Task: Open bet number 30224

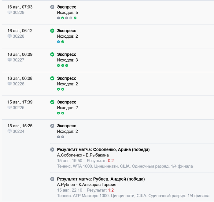Action: [x=18, y=131]
